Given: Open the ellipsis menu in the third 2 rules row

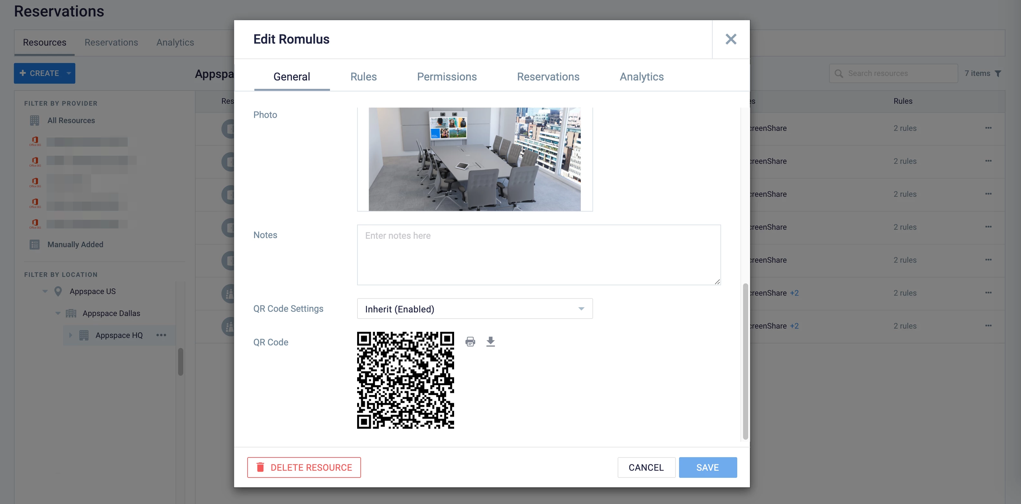Looking at the screenshot, I should [x=988, y=194].
